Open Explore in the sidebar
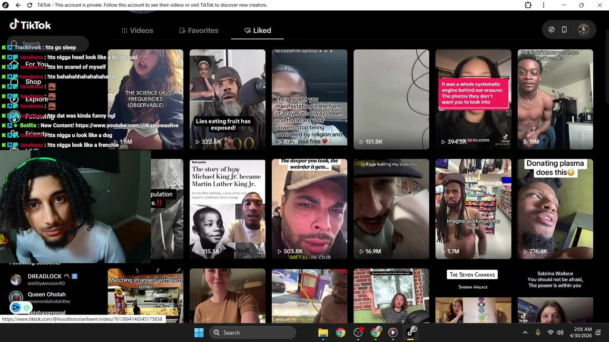609x342 pixels. tap(36, 99)
